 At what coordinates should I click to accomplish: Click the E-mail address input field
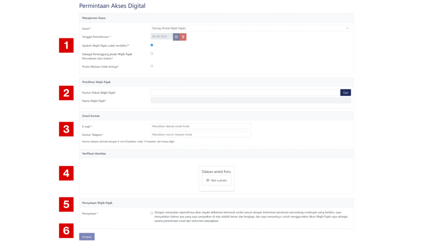200,126
